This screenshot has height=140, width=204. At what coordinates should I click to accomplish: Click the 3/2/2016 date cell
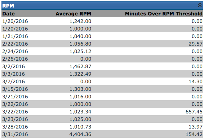click(x=14, y=66)
